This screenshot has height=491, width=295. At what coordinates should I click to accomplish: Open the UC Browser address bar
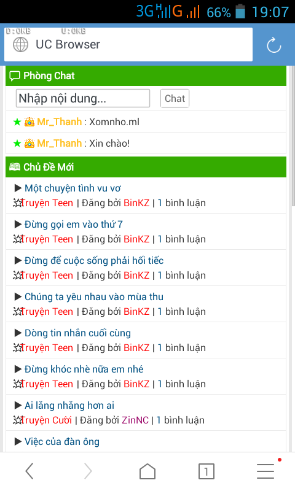click(x=128, y=44)
